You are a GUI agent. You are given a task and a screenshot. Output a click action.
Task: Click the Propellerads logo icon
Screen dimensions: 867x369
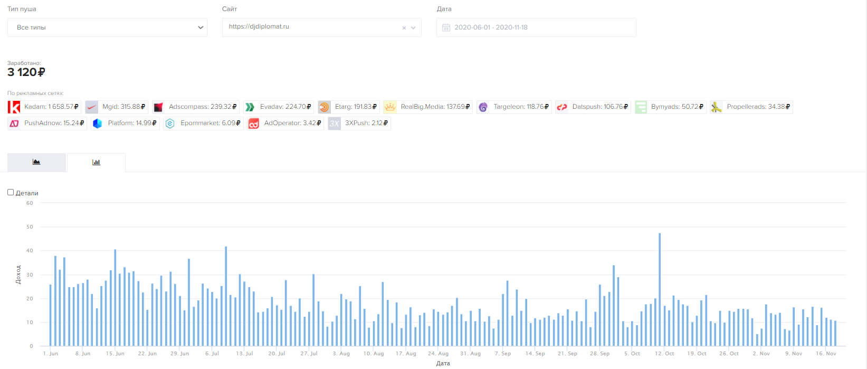716,107
